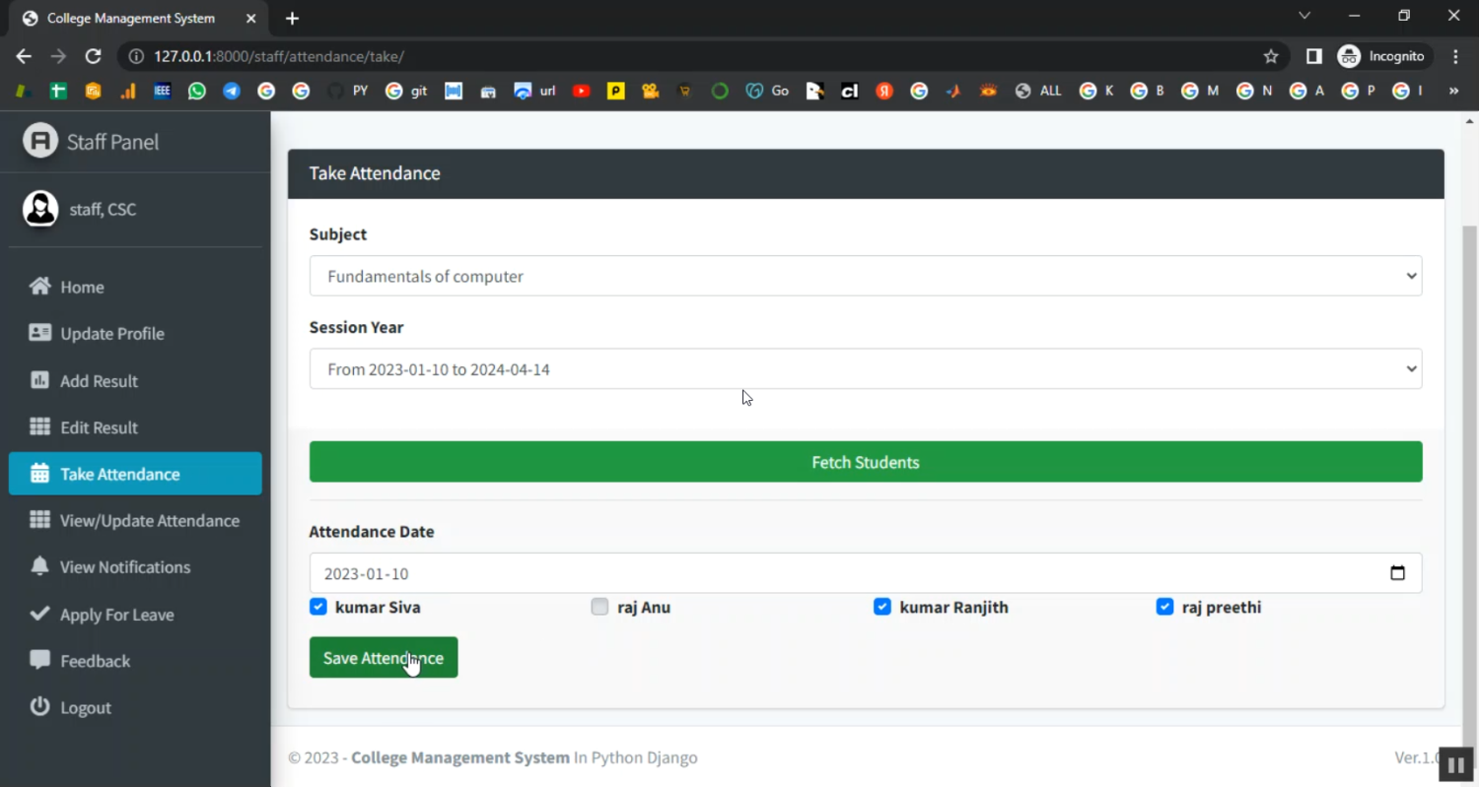Toggle the raj preethi attendance checkbox
Viewport: 1479px width, 787px height.
click(x=1164, y=607)
